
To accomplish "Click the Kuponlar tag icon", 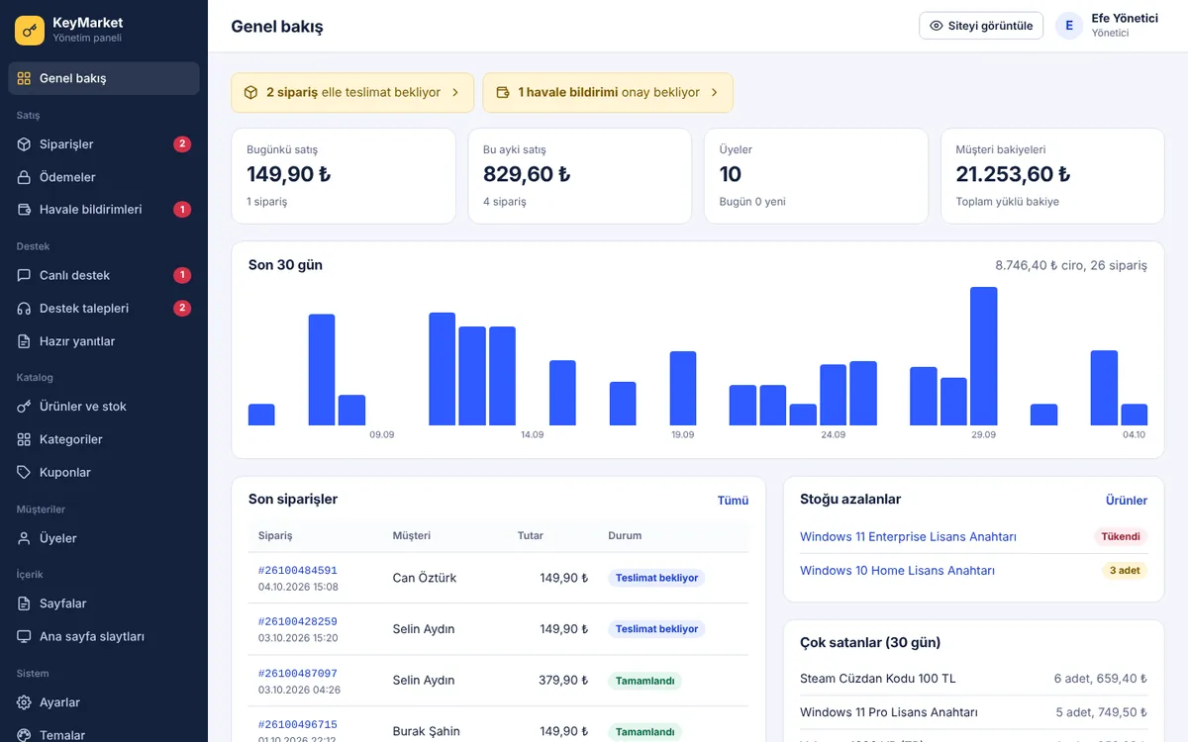I will 25,473.
